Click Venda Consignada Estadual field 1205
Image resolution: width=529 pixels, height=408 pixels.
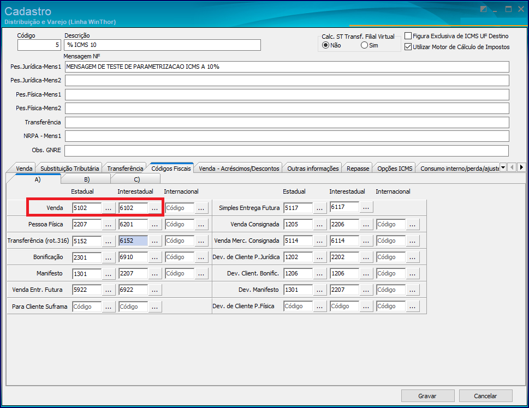[298, 225]
